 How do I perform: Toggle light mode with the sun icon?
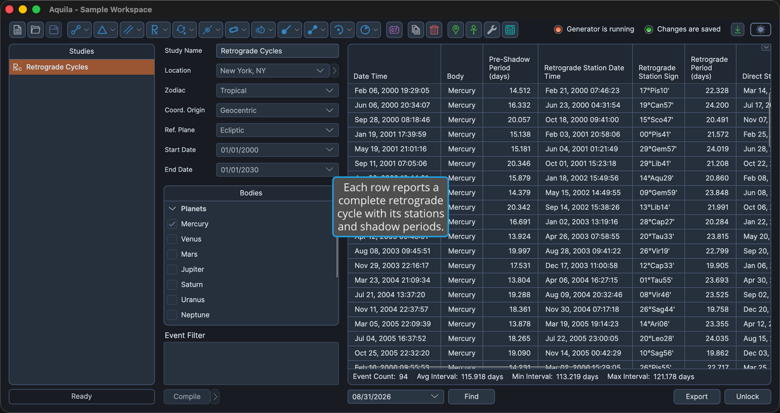(761, 30)
